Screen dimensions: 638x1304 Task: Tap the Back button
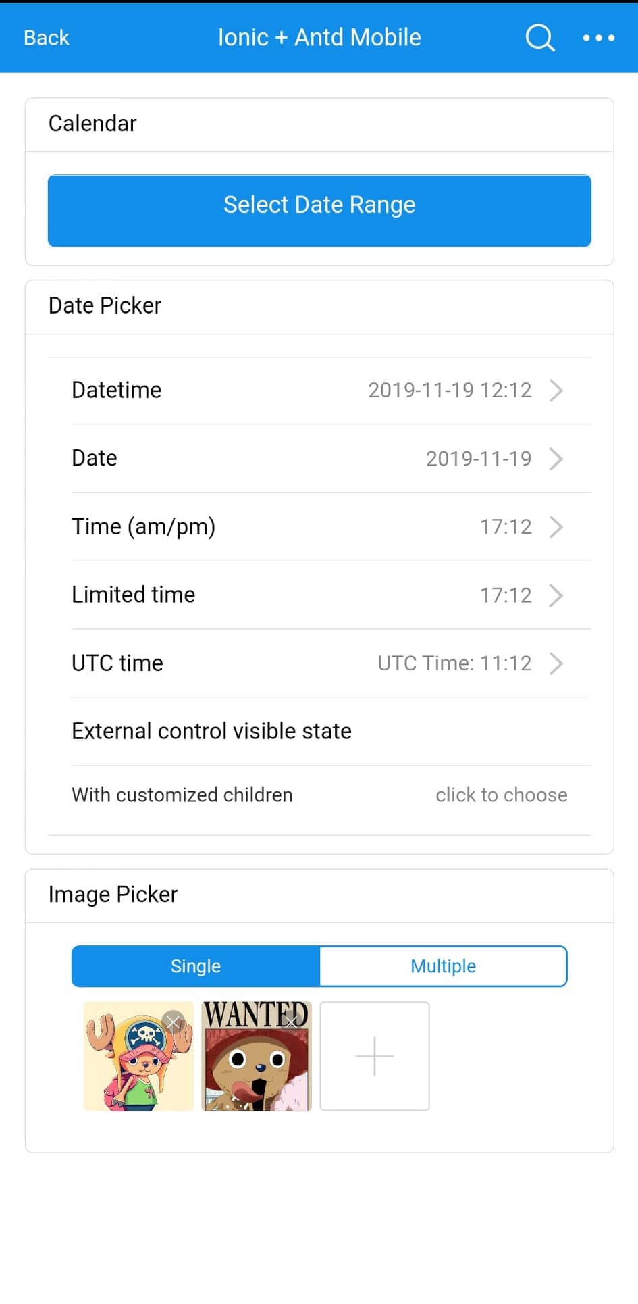[46, 38]
